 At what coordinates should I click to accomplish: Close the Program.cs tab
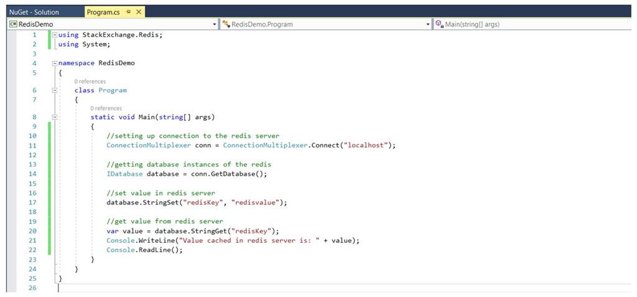coord(138,12)
